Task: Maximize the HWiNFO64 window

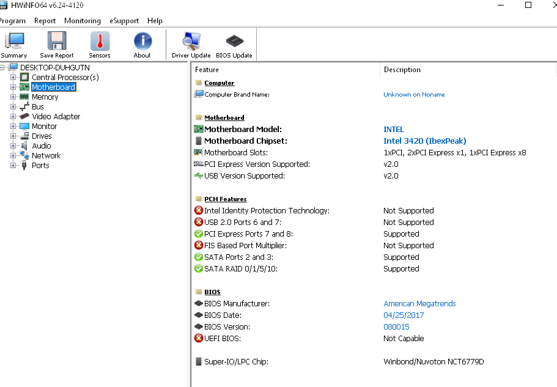Action: click(x=528, y=5)
